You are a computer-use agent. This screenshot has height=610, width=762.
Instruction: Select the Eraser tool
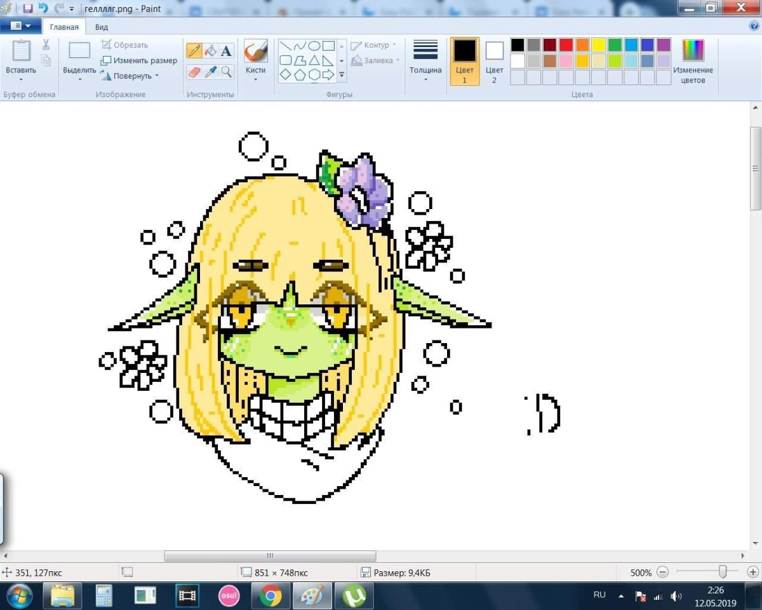[194, 71]
